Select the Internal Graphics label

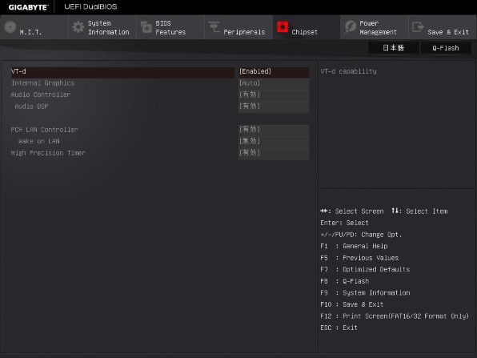point(43,83)
